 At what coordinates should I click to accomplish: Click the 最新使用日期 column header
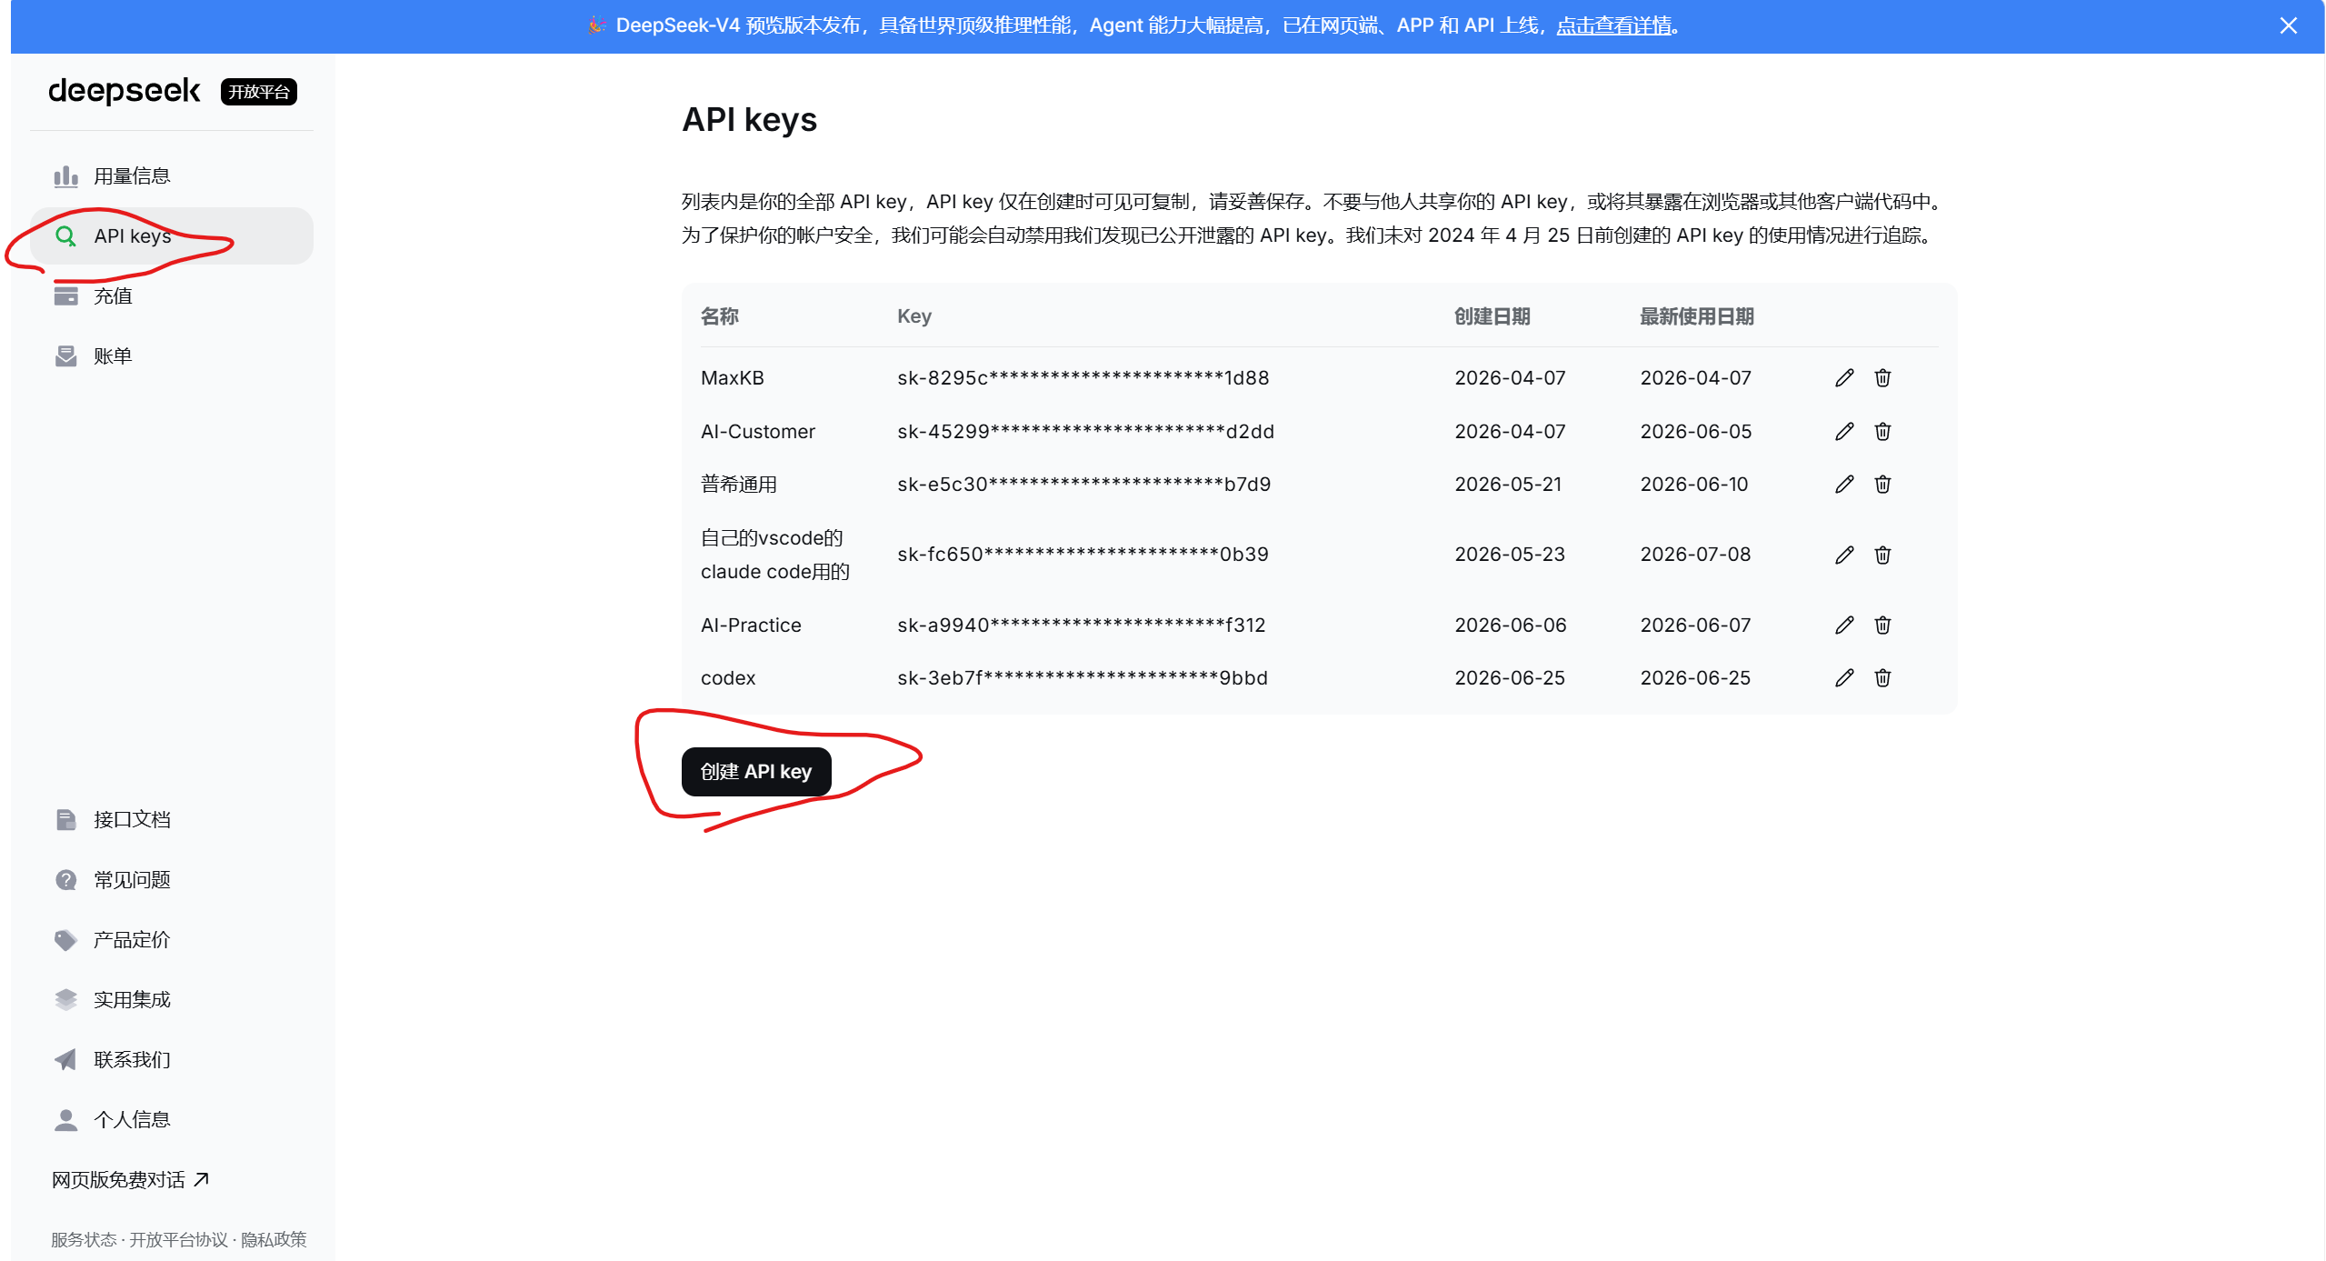[1697, 316]
